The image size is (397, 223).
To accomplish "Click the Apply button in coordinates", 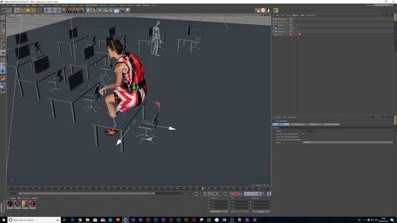I will (x=261, y=211).
